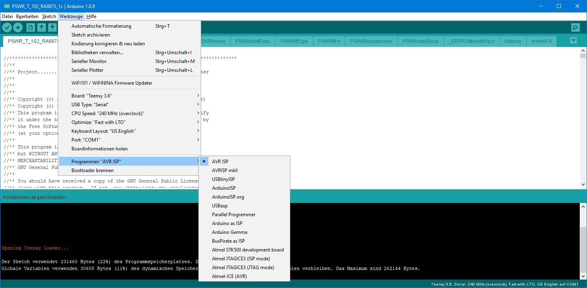This screenshot has width=587, height=288.
Task: Select USBtinyISP programmer
Action: click(244, 179)
